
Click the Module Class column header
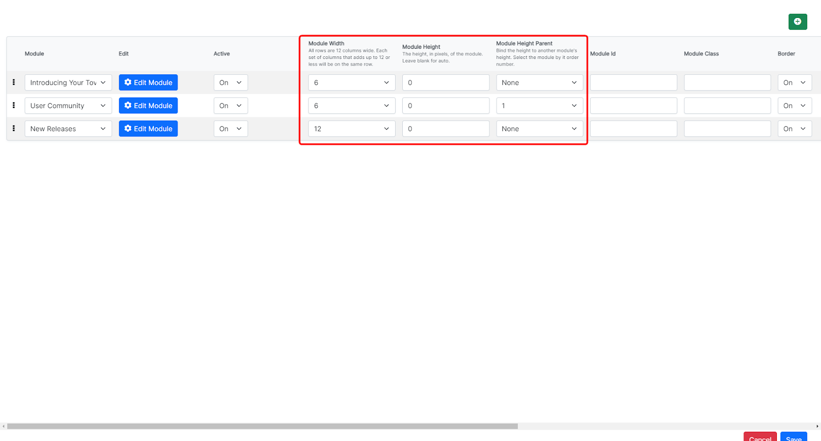pyautogui.click(x=701, y=54)
